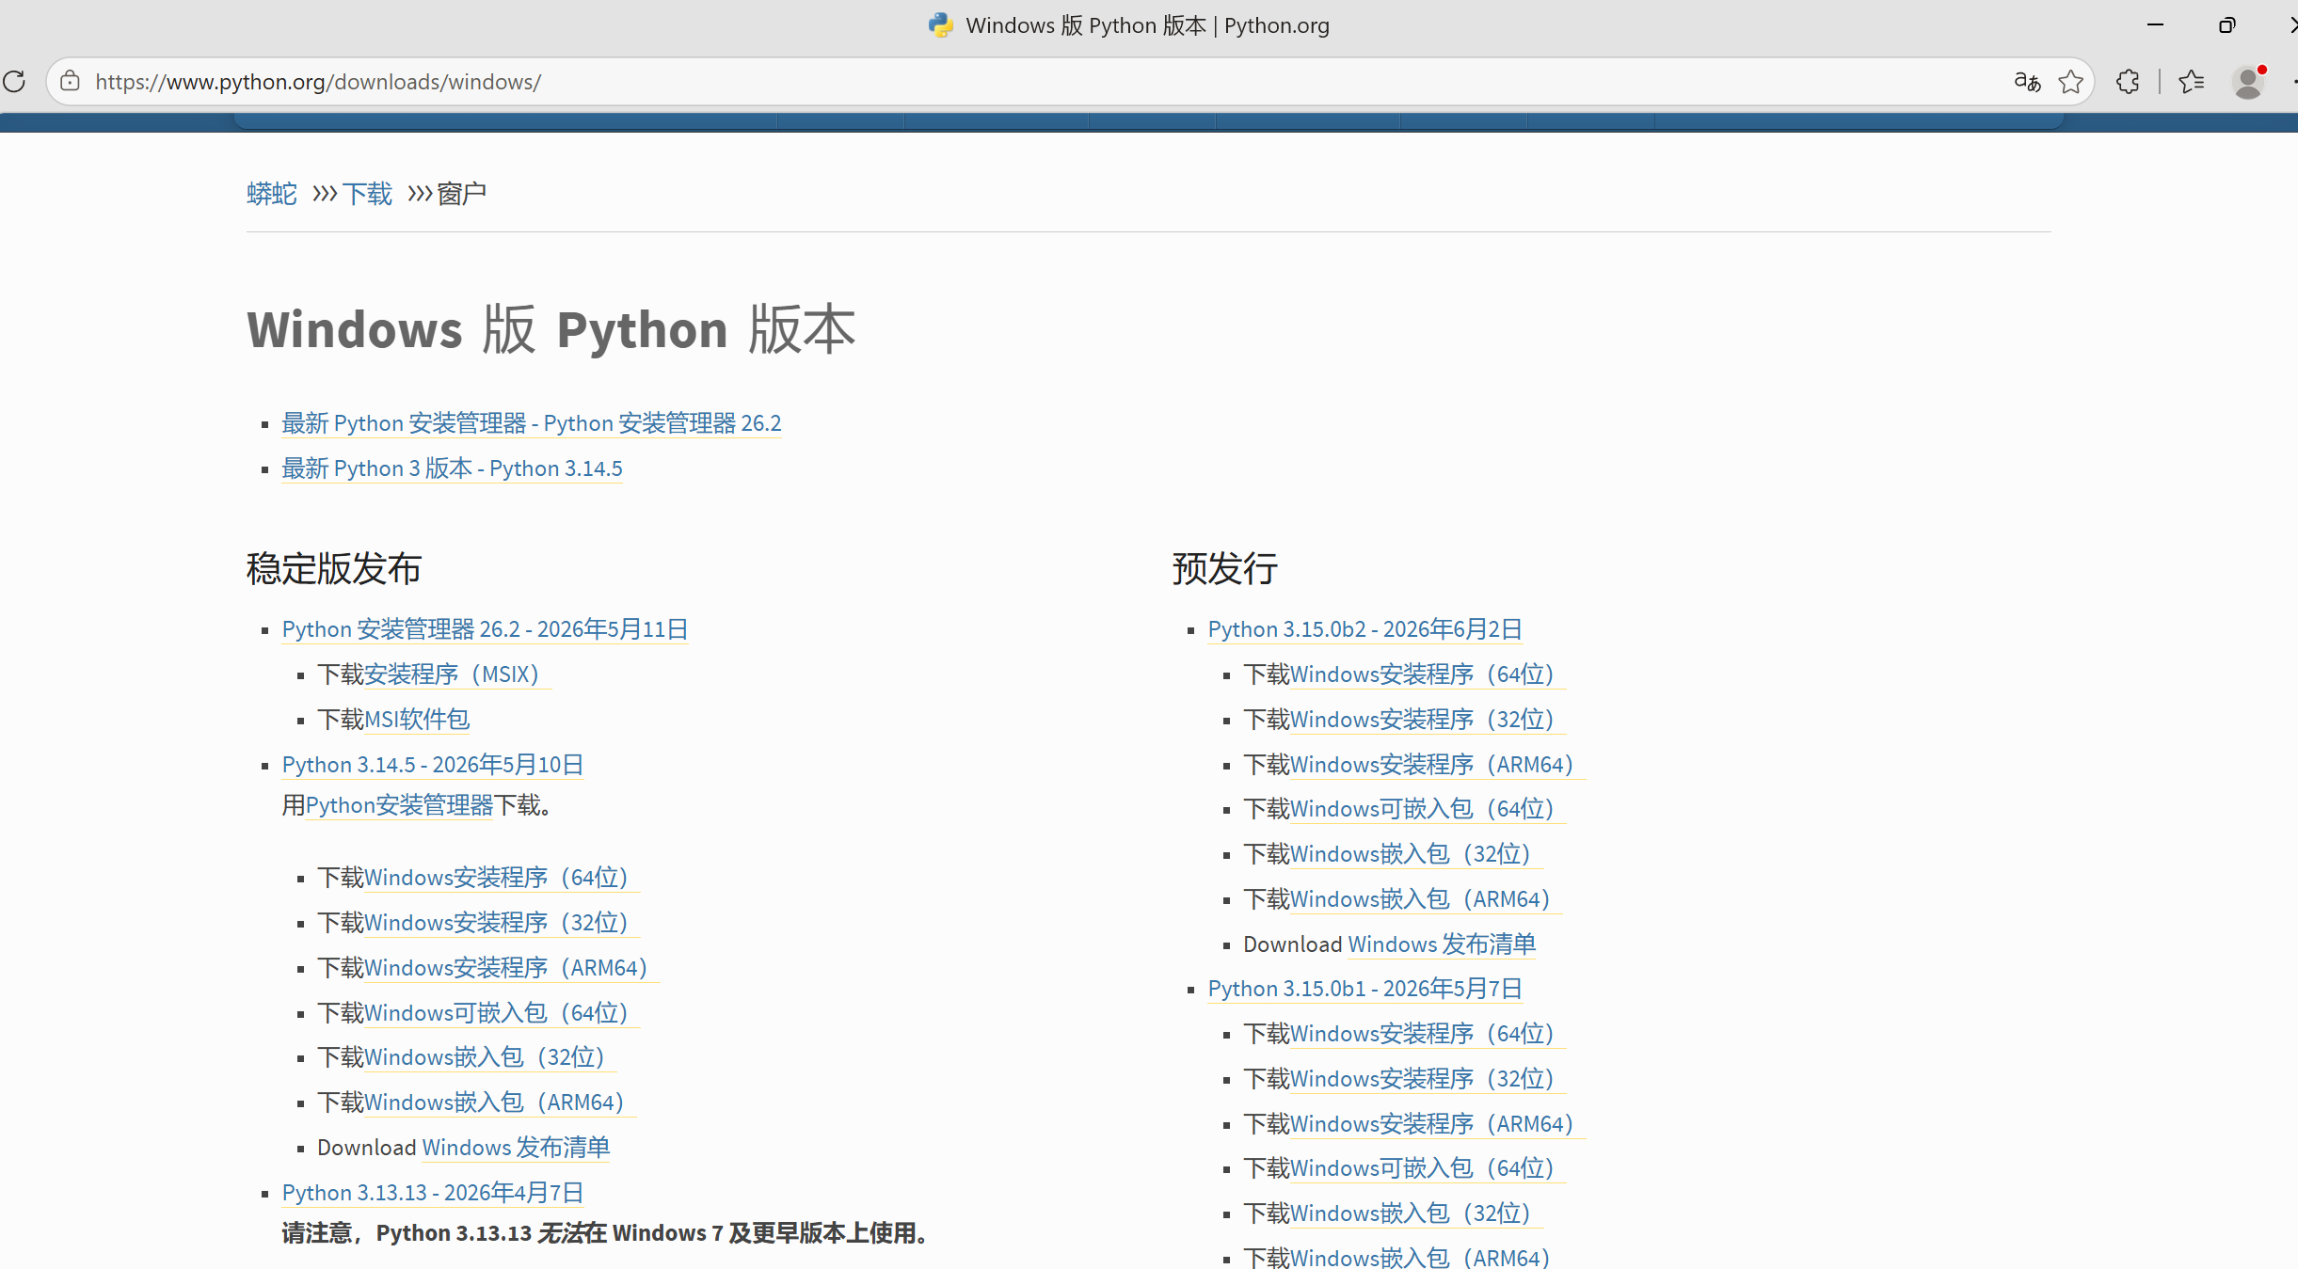Viewport: 2298px width, 1269px height.
Task: Download 3.15.0b2 Windows安装程序 (32位)
Action: 1428,720
